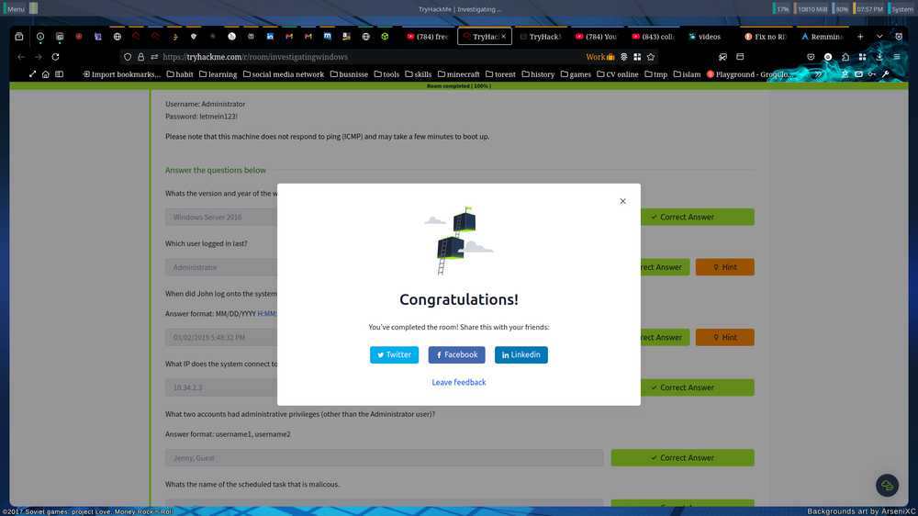This screenshot has height=516, width=918.
Task: Open the browser hamburger menu
Action: pos(898,57)
